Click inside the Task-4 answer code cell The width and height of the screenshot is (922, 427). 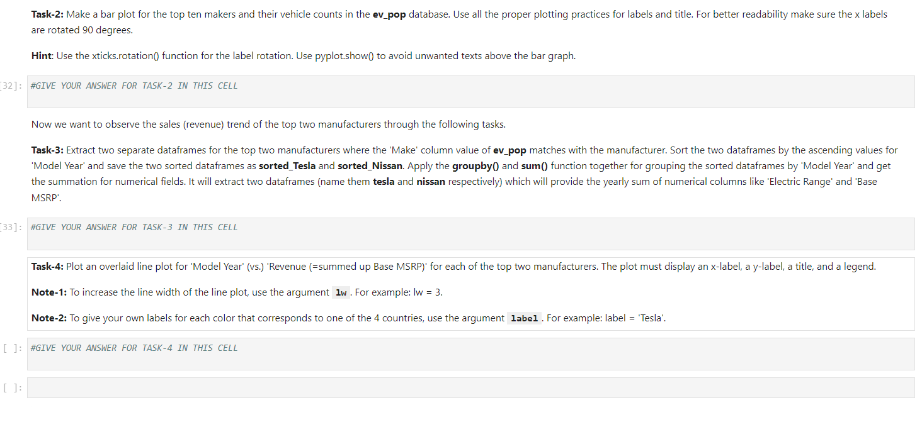pyautogui.click(x=252, y=353)
